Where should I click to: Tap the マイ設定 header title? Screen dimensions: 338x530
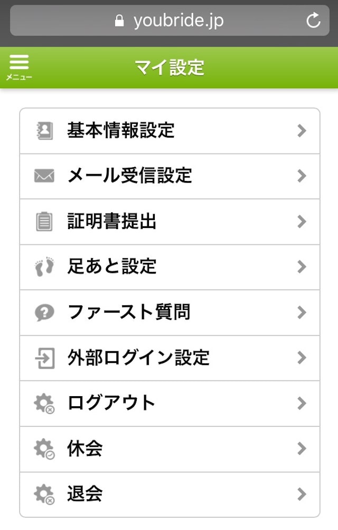pyautogui.click(x=169, y=68)
